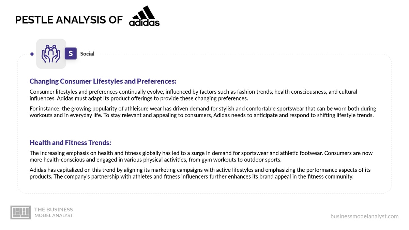Click the paragraph starting Consumer lifestyles and preferences
Screen dimensions: 409x230
[193, 95]
